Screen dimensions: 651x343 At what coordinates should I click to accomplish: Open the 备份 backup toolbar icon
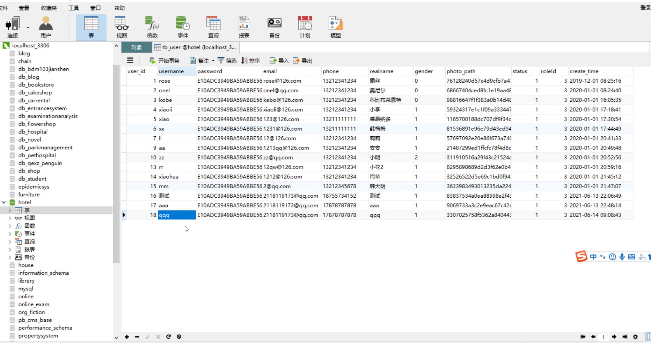(x=275, y=27)
